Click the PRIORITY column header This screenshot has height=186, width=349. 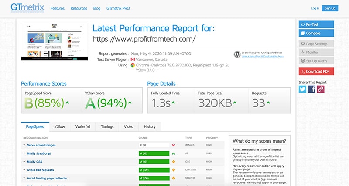[212, 138]
